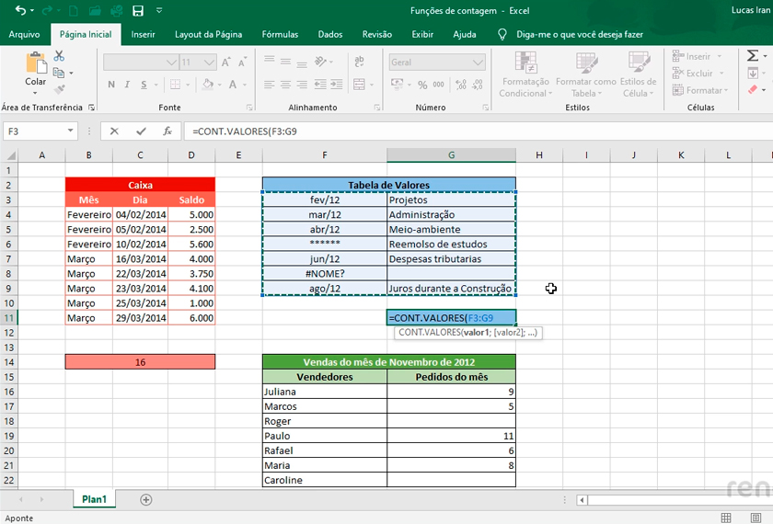Click the Formatação Condicional button
The image size is (773, 524).
coord(525,74)
